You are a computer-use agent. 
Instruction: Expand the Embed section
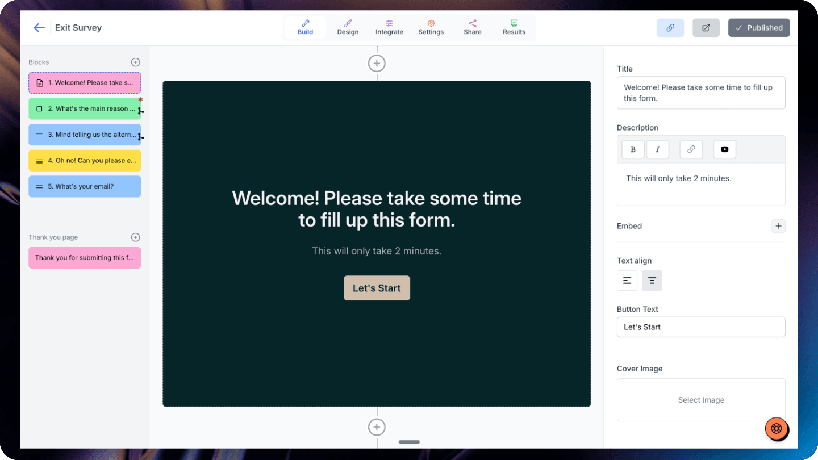pos(778,226)
